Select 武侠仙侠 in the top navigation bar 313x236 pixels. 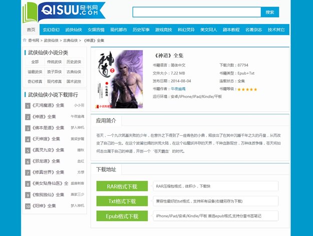pos(74,30)
